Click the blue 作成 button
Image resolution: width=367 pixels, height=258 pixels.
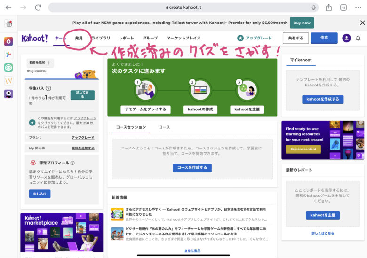tap(324, 38)
